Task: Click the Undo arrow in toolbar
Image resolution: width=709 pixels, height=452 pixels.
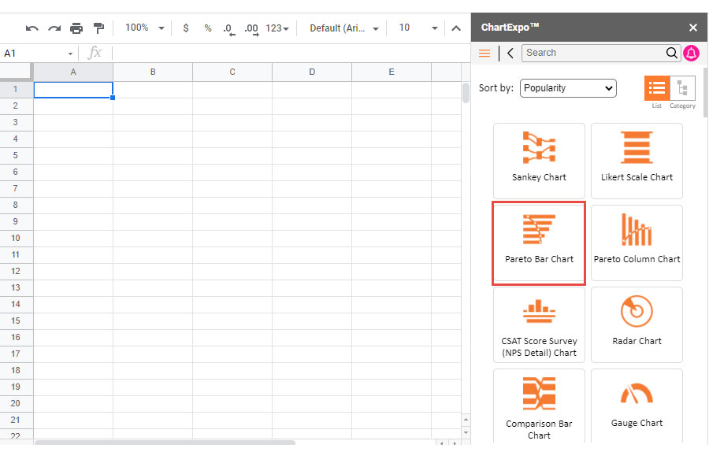Action: (x=32, y=28)
